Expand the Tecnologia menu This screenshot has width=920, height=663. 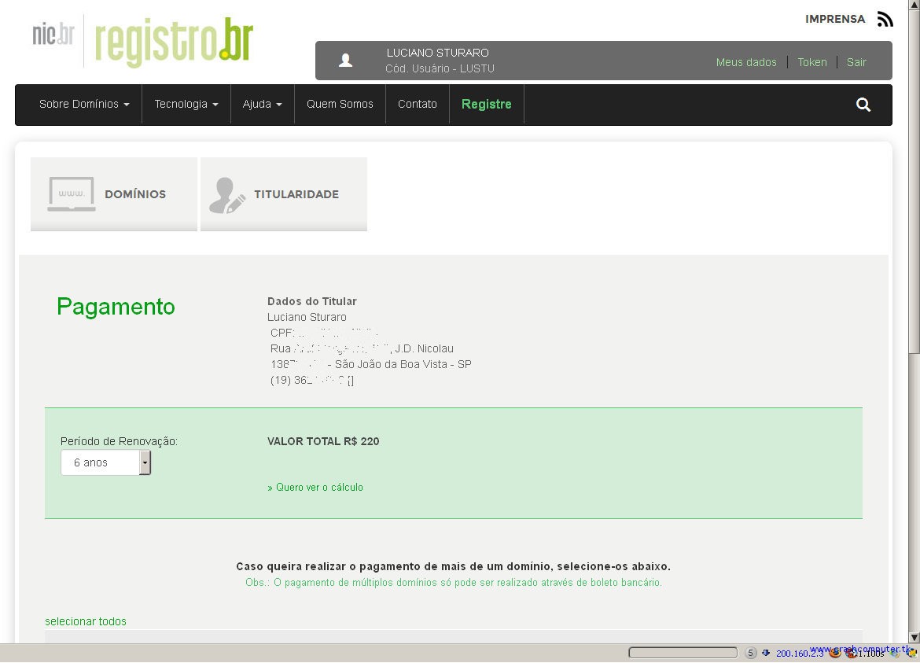186,105
